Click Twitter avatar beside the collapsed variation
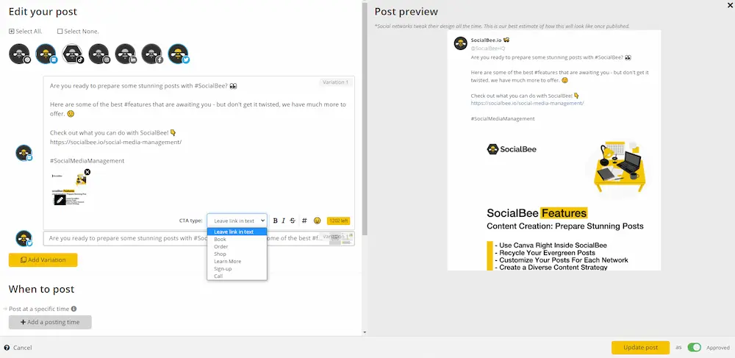The image size is (735, 358). click(x=24, y=238)
